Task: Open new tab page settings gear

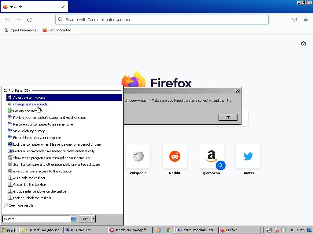Action: (x=304, y=44)
